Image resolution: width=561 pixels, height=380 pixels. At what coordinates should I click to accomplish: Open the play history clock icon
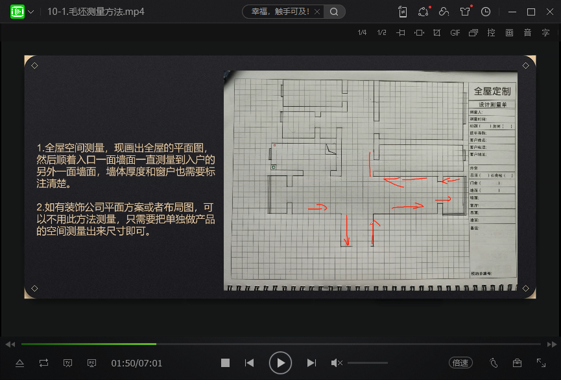(486, 12)
